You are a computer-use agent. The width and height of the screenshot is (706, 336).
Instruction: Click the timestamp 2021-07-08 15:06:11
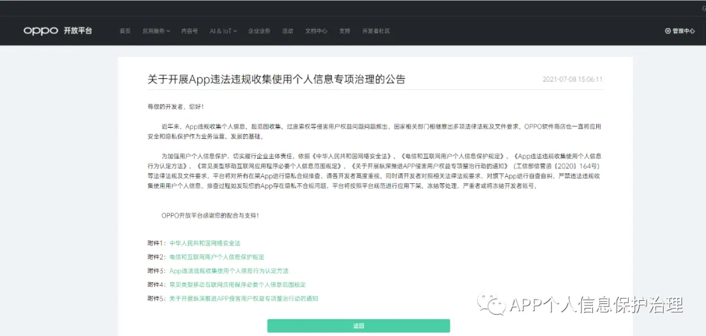click(572, 80)
